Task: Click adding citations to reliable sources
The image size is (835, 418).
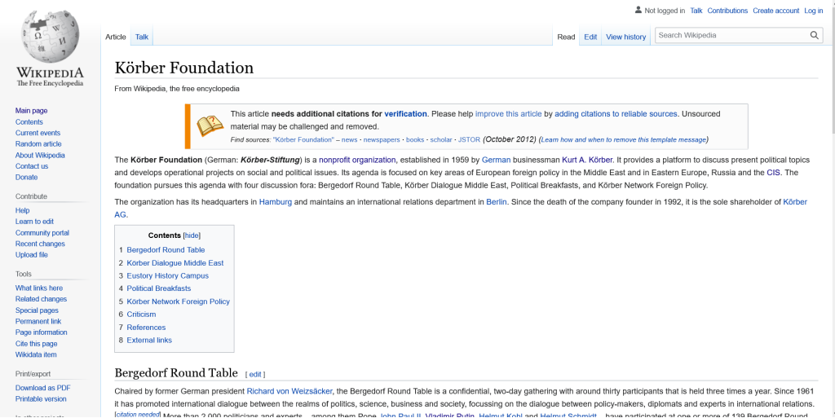Action: [616, 114]
